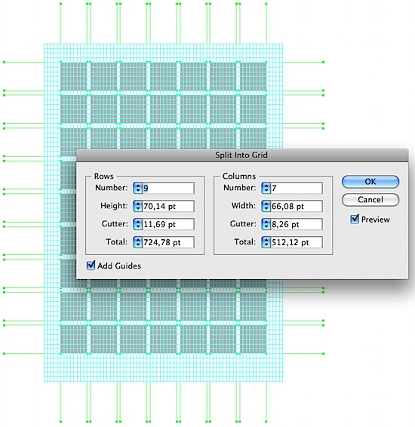This screenshot has height=427, width=415.
Task: Click the Columns Number field showing 7
Action: (x=297, y=188)
